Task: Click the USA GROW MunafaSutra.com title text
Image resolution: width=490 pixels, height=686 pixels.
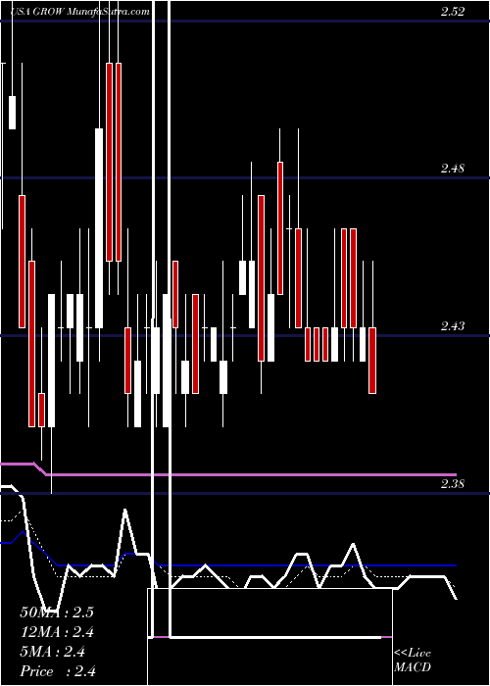Action: pyautogui.click(x=79, y=12)
